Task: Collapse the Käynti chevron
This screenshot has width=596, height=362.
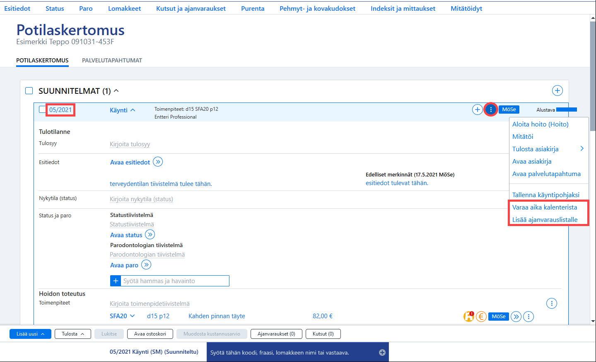Action: pyautogui.click(x=133, y=110)
